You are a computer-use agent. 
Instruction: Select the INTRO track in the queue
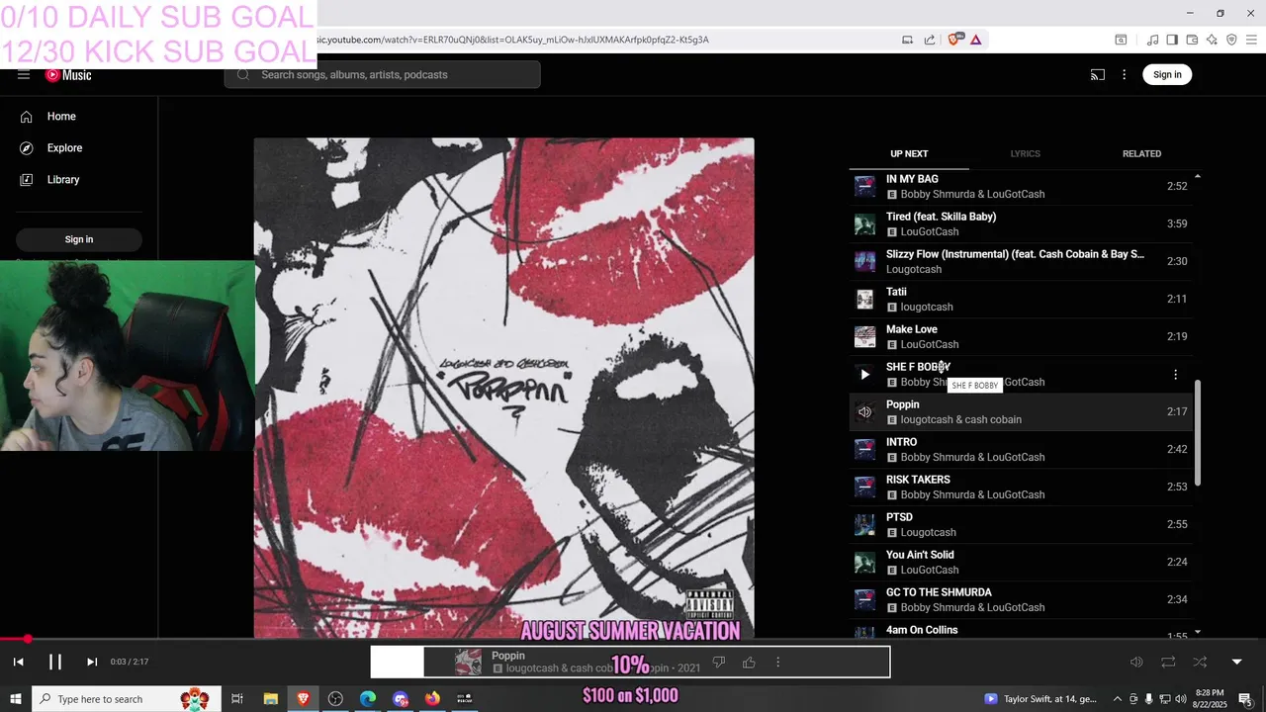coord(1021,449)
